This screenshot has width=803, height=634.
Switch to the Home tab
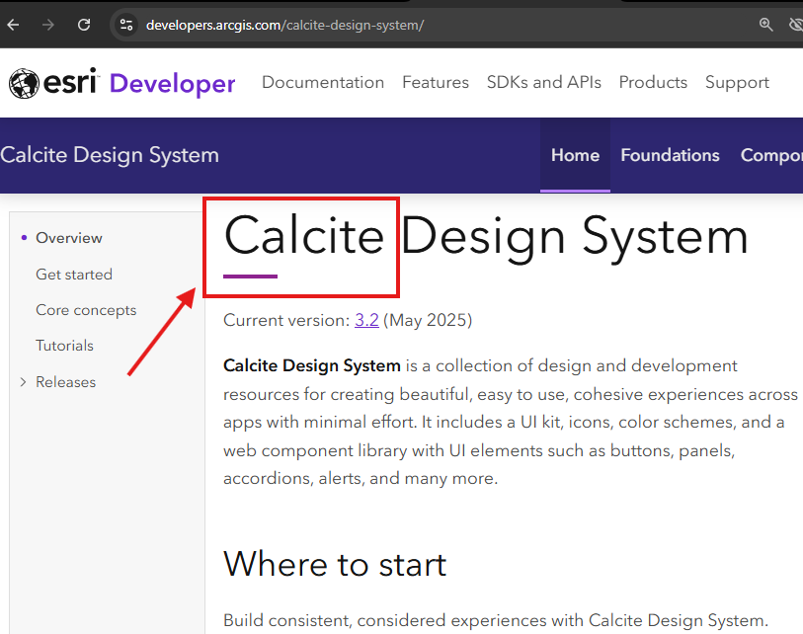click(x=575, y=155)
